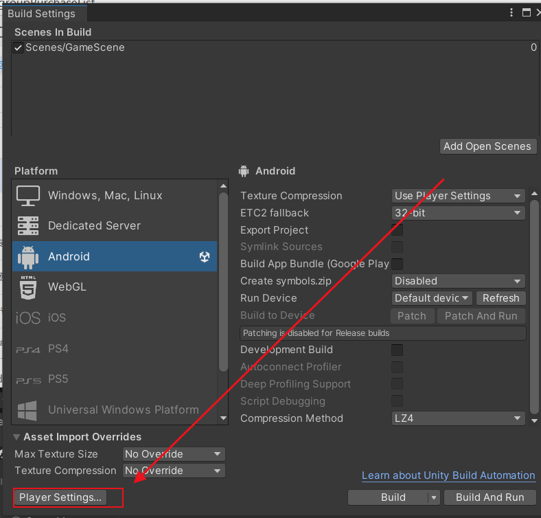Select Dedicated Server platform
Viewport: 541px width, 518px height.
coord(115,226)
